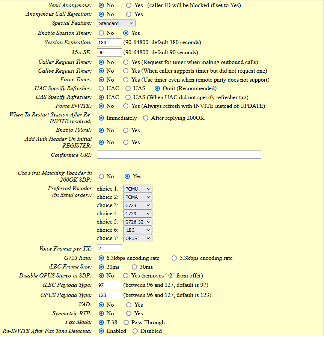This screenshot has width=324, height=337.
Task: Set Force INVITE to Yes
Action: (126, 106)
